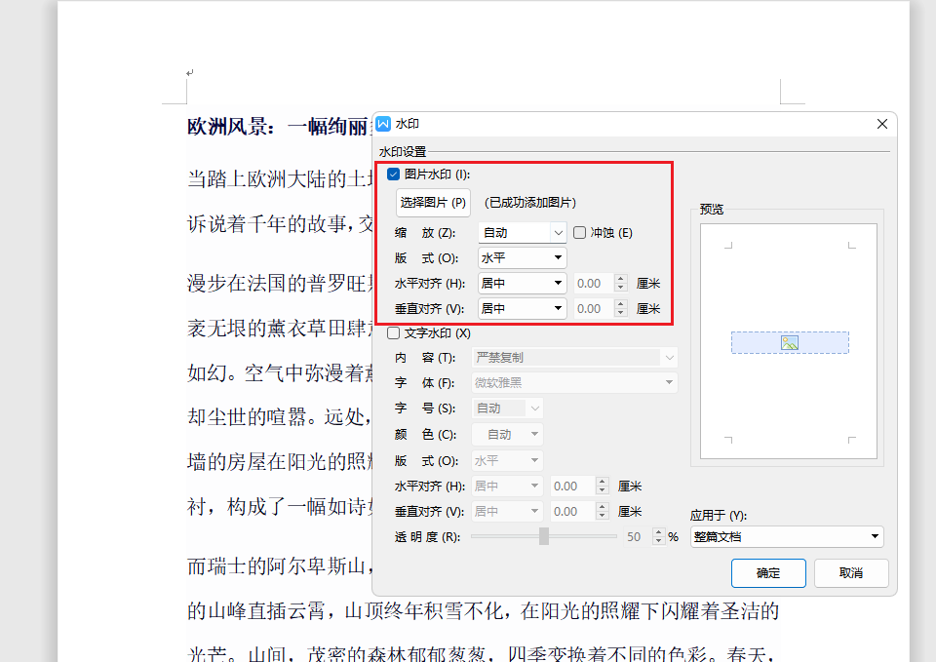Click the 取消 (Cancel) button
The image size is (936, 662).
(850, 573)
